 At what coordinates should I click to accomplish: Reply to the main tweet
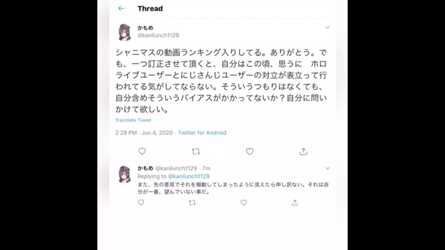(142, 151)
